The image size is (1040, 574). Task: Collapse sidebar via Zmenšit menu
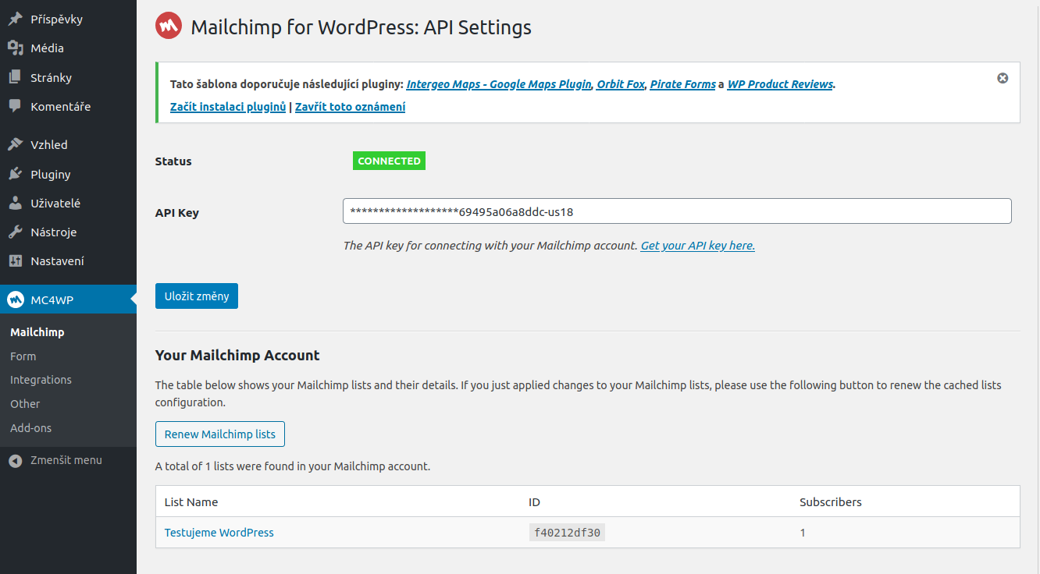point(68,460)
